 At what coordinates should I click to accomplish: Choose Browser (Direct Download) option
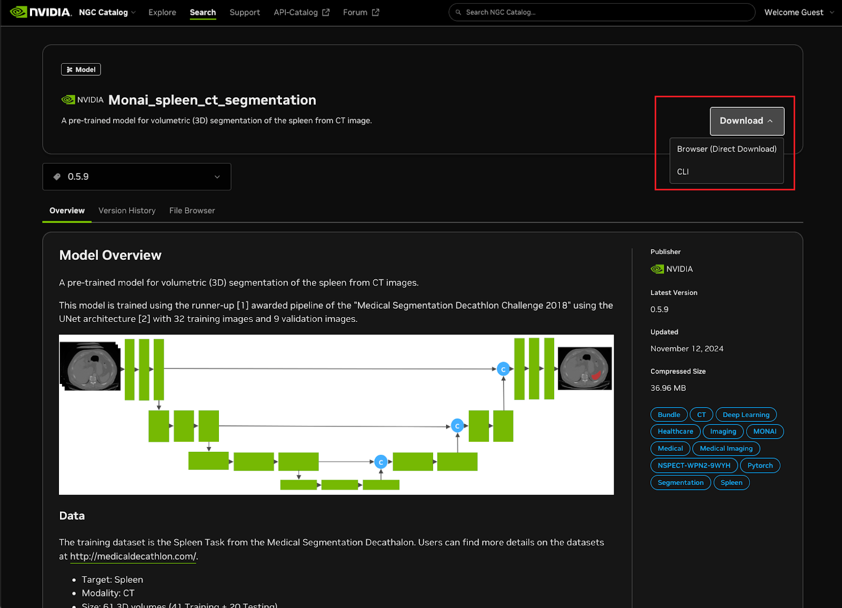pos(726,149)
